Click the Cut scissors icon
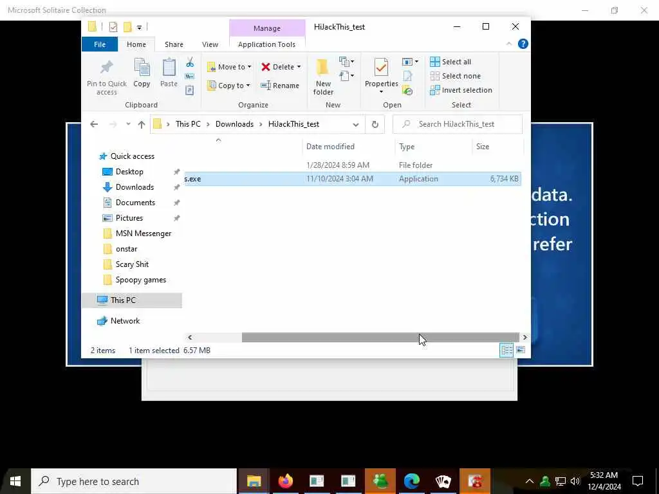The height and width of the screenshot is (494, 659). 190,62
